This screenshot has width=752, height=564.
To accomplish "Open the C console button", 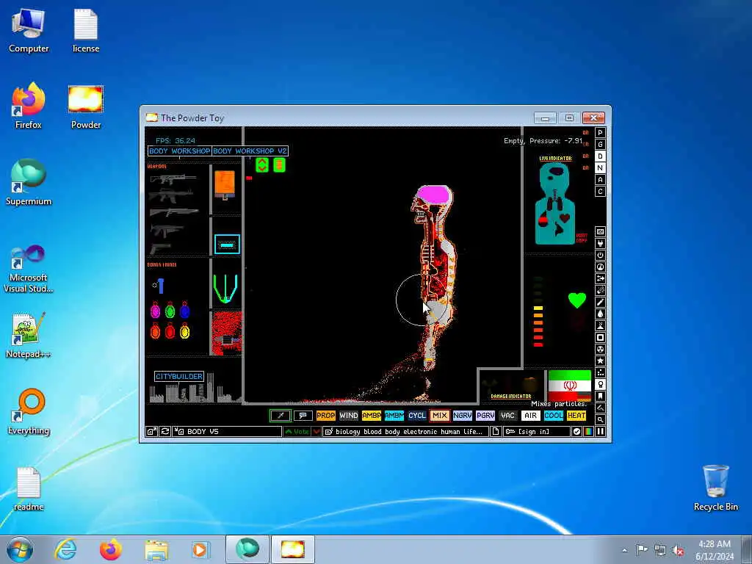I will point(600,192).
